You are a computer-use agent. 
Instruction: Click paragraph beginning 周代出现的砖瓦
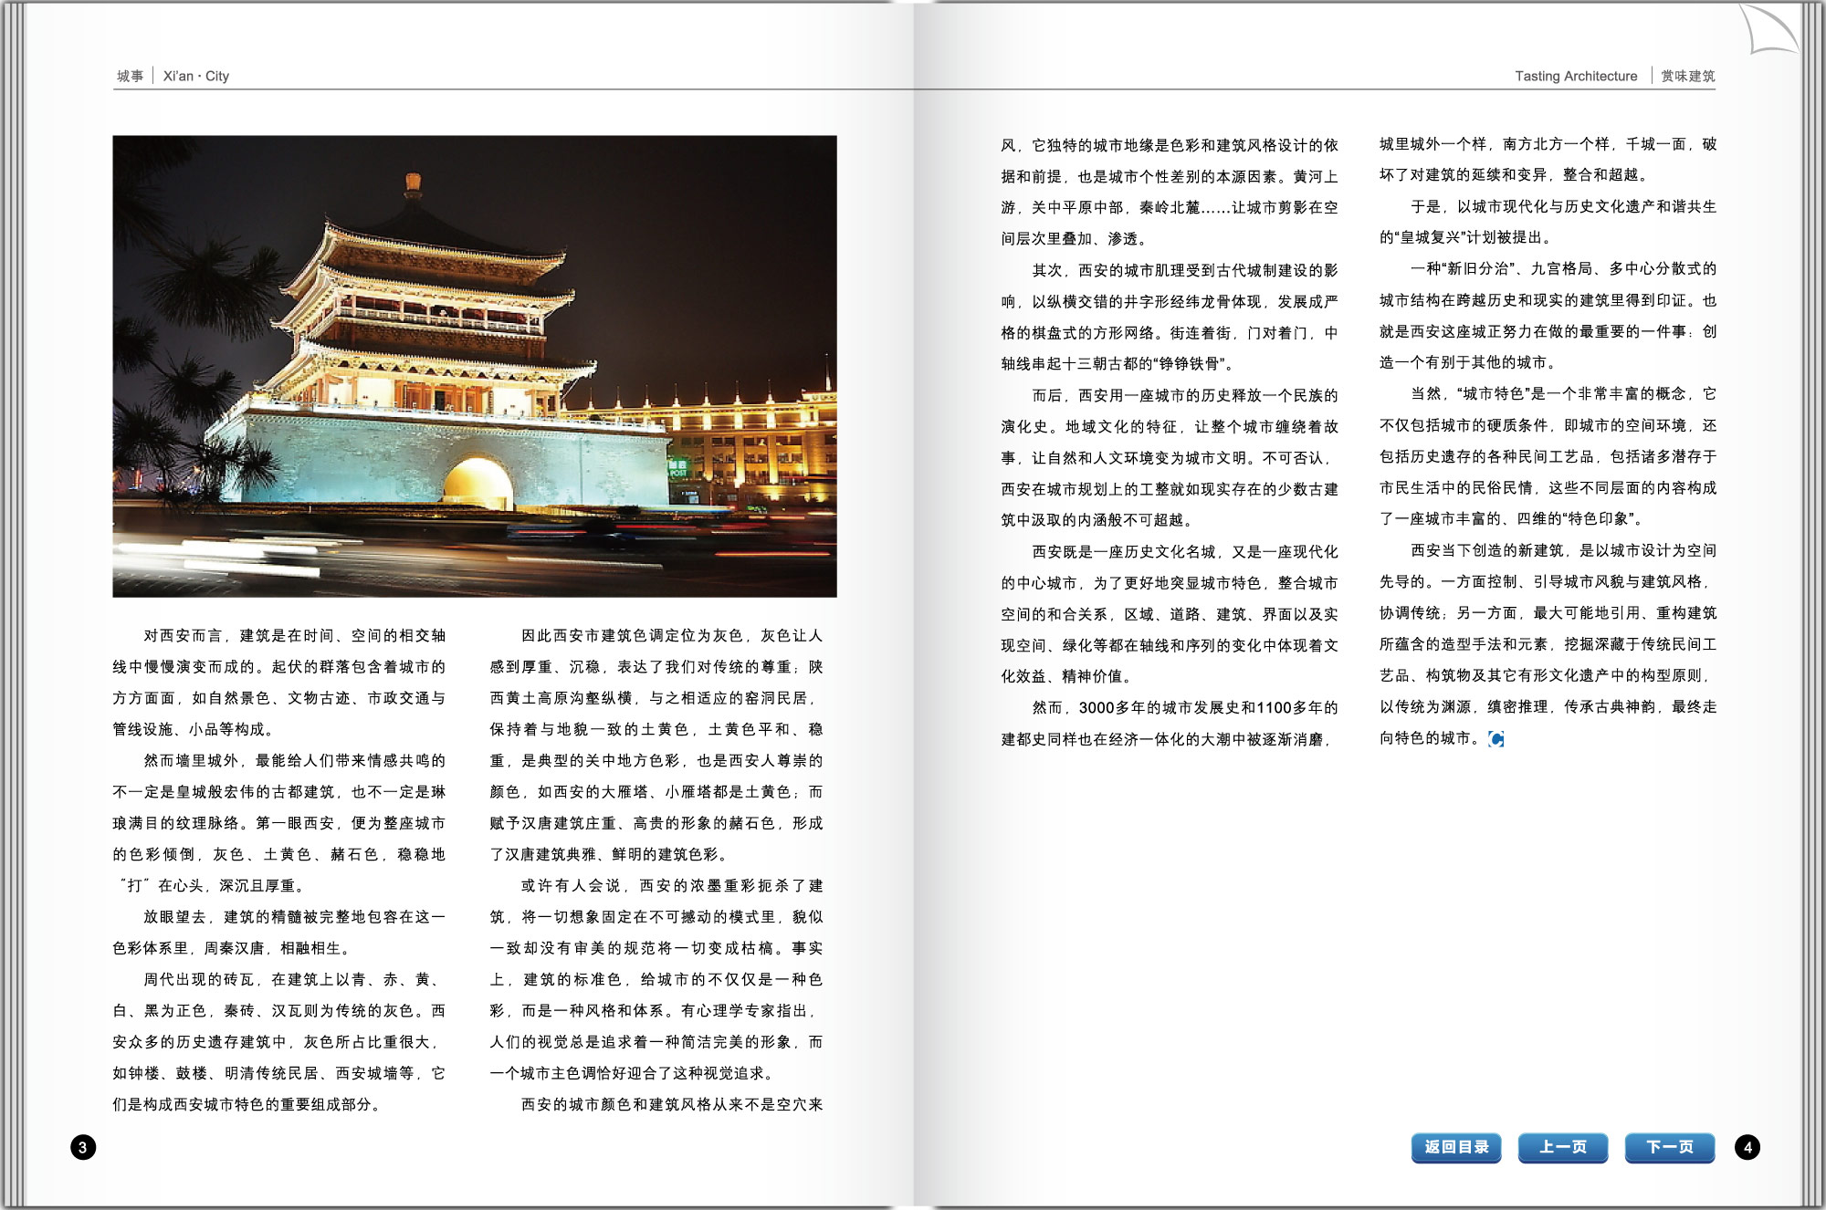[x=278, y=1042]
